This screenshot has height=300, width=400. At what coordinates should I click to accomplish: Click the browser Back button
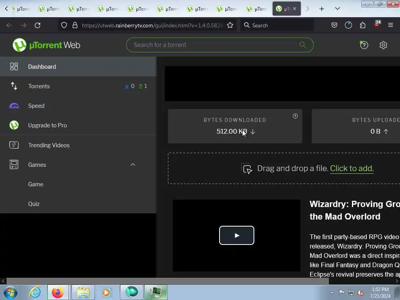tap(9, 25)
